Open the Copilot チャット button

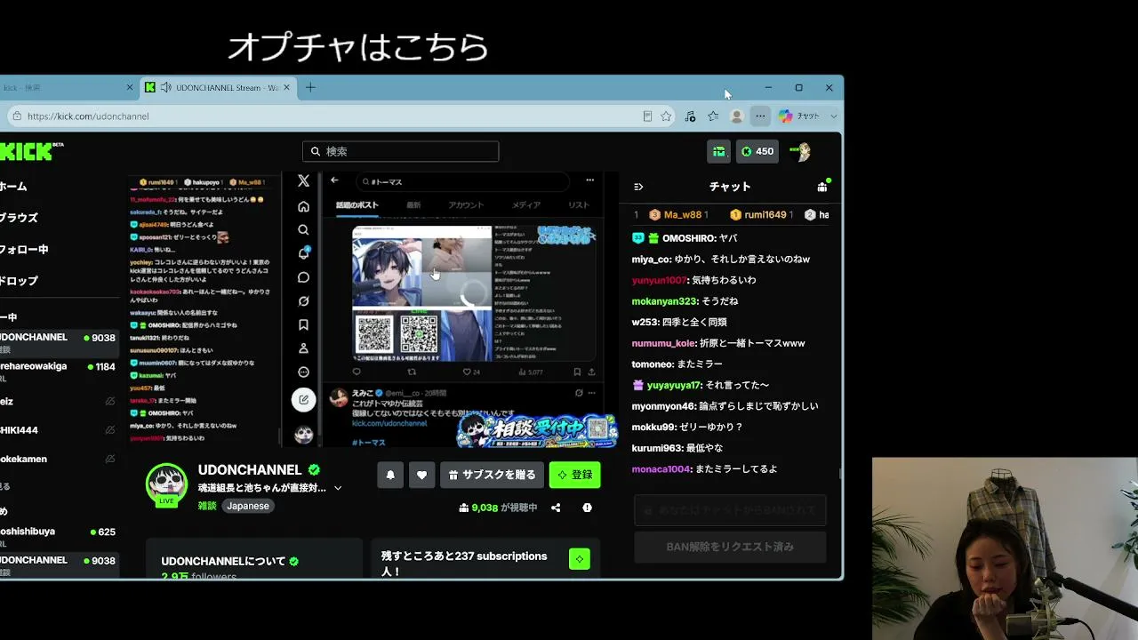click(x=799, y=116)
